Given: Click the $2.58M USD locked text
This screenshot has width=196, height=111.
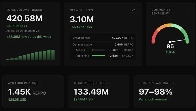Looking at the screenshot, I should (83, 99).
